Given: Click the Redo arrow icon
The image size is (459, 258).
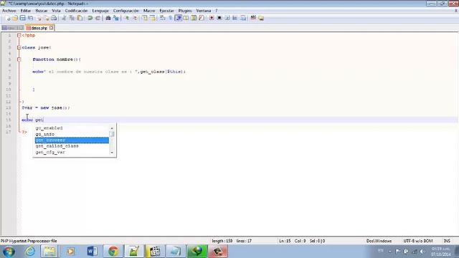Looking at the screenshot, I should [98, 18].
